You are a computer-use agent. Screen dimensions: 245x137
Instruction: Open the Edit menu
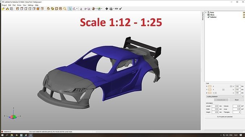[x=10, y=5]
